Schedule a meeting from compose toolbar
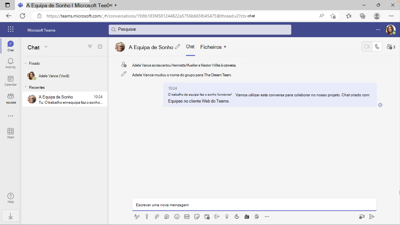Viewport: 400px width, 225px height. click(x=207, y=217)
